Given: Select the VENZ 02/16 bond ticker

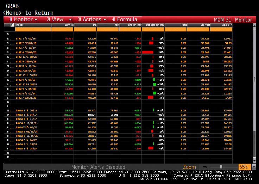Looking at the screenshot, I should (26, 38).
